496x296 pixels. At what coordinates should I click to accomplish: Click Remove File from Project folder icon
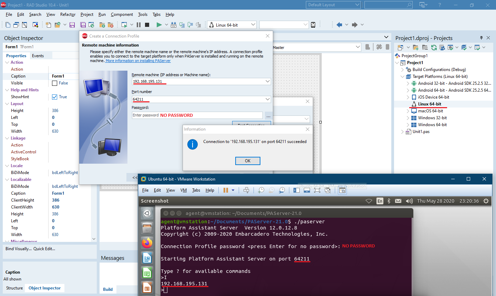111,25
